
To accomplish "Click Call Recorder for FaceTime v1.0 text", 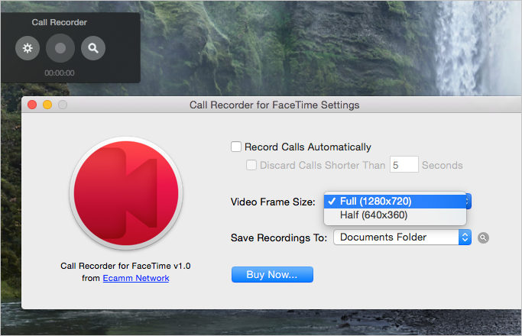I will coord(125,266).
